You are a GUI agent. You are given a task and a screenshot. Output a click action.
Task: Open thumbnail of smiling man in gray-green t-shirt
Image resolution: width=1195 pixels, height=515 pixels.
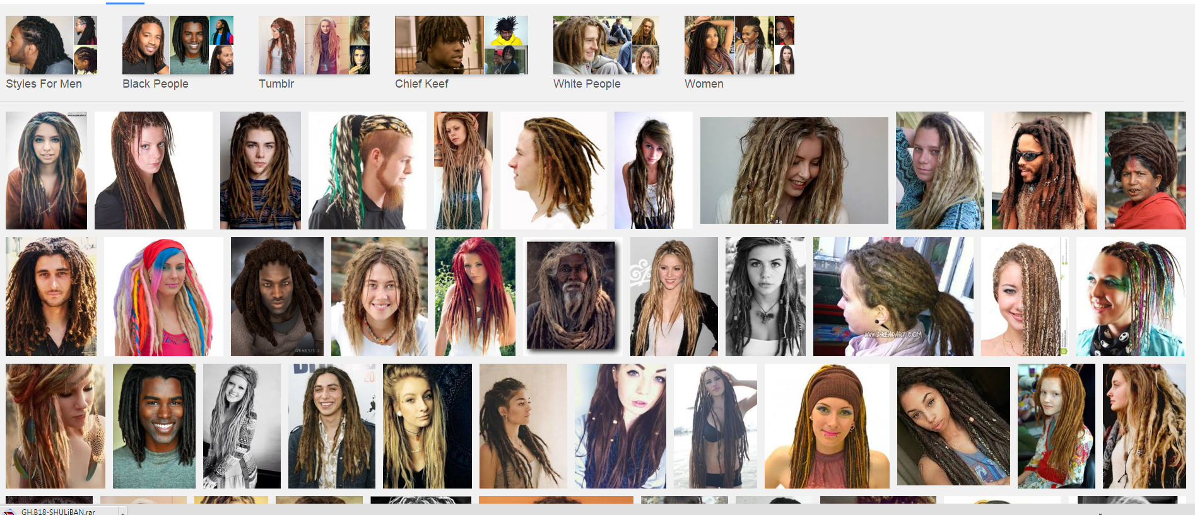tap(154, 426)
